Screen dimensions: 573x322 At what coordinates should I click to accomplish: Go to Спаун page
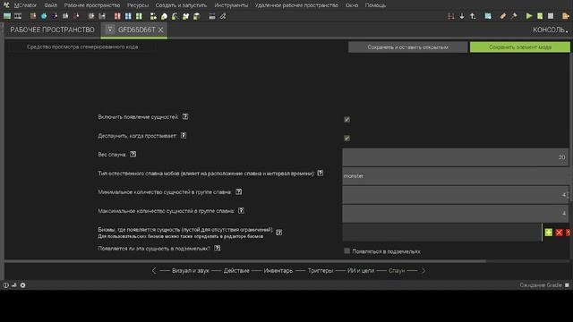coord(397,270)
